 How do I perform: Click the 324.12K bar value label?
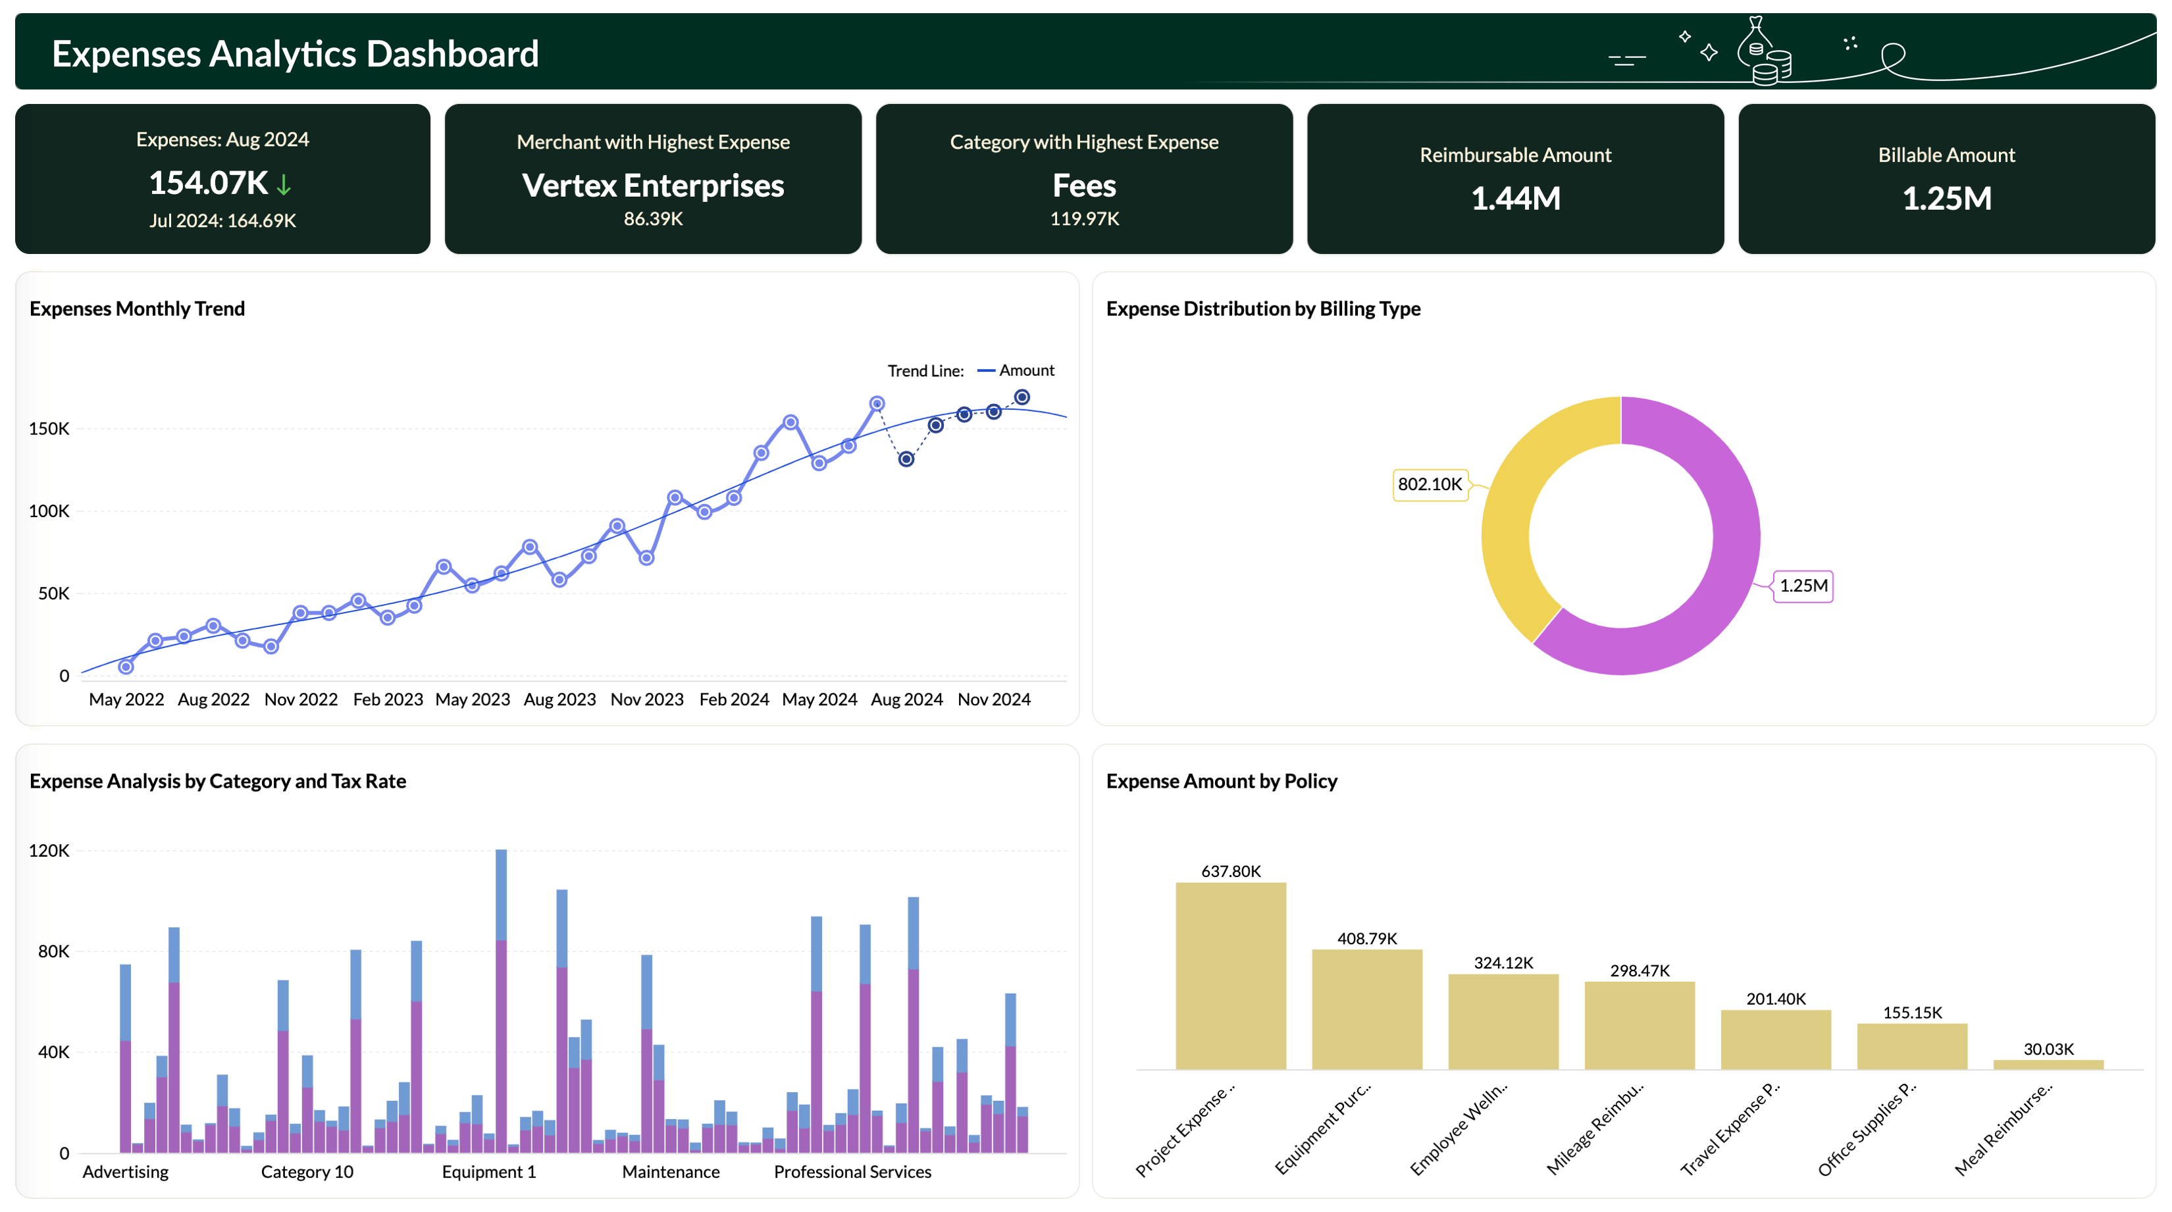point(1503,963)
